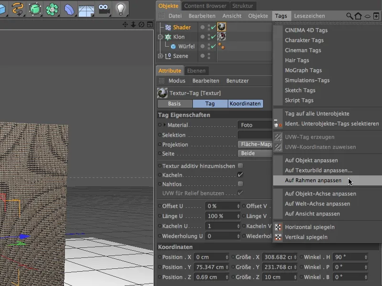
Task: Choose Vertikal spiegeln menu entry
Action: pyautogui.click(x=306, y=237)
